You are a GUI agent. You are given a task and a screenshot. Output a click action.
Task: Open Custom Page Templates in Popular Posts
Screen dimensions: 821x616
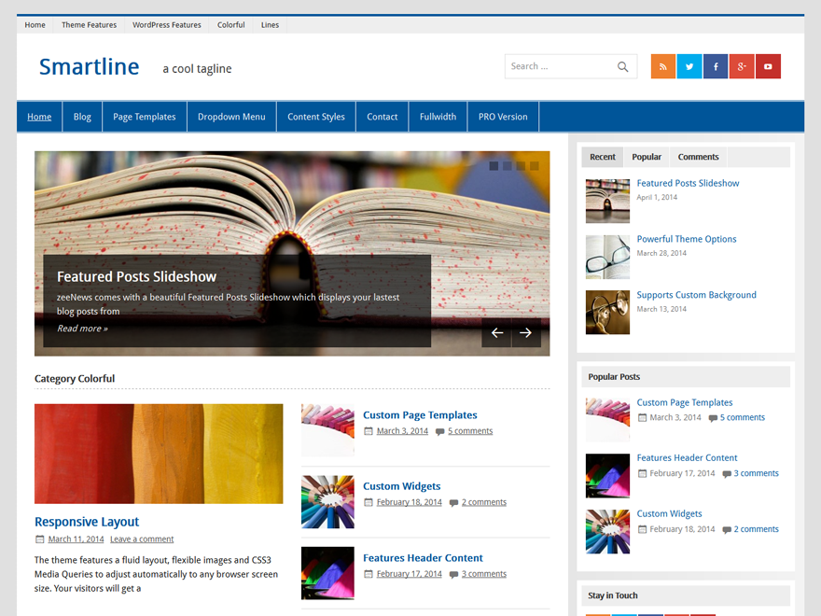tap(685, 402)
